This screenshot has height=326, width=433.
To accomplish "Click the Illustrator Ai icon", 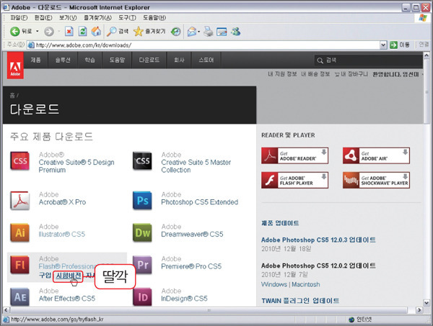I will [20, 233].
